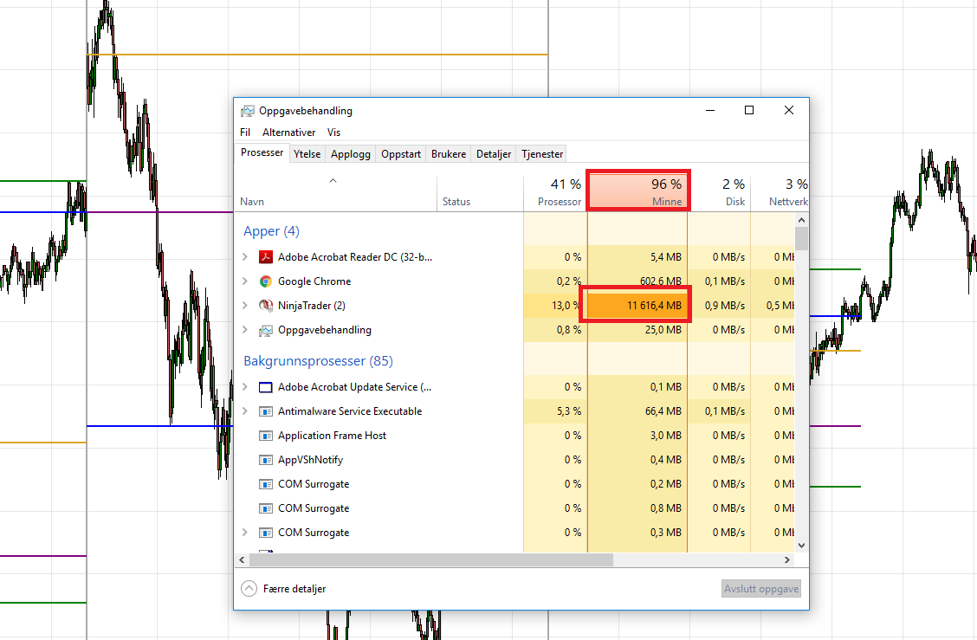Image resolution: width=977 pixels, height=640 pixels.
Task: Switch to the Ytelse tab
Action: pos(307,154)
